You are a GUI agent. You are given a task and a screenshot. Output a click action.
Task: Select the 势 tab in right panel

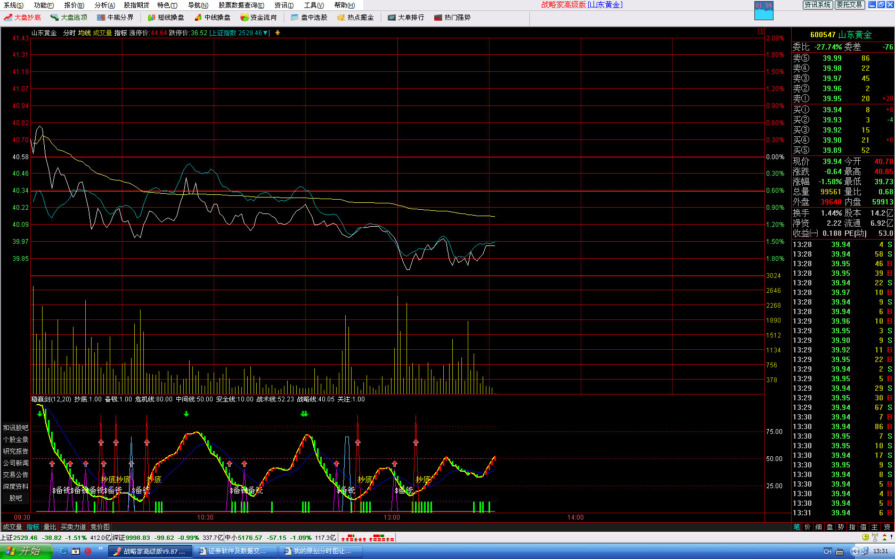tap(841, 527)
